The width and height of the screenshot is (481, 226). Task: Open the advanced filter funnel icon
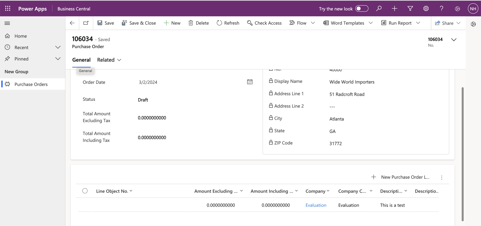410,9
